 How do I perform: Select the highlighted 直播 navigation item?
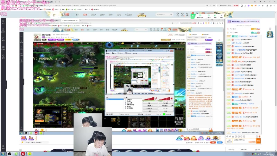coord(85,15)
